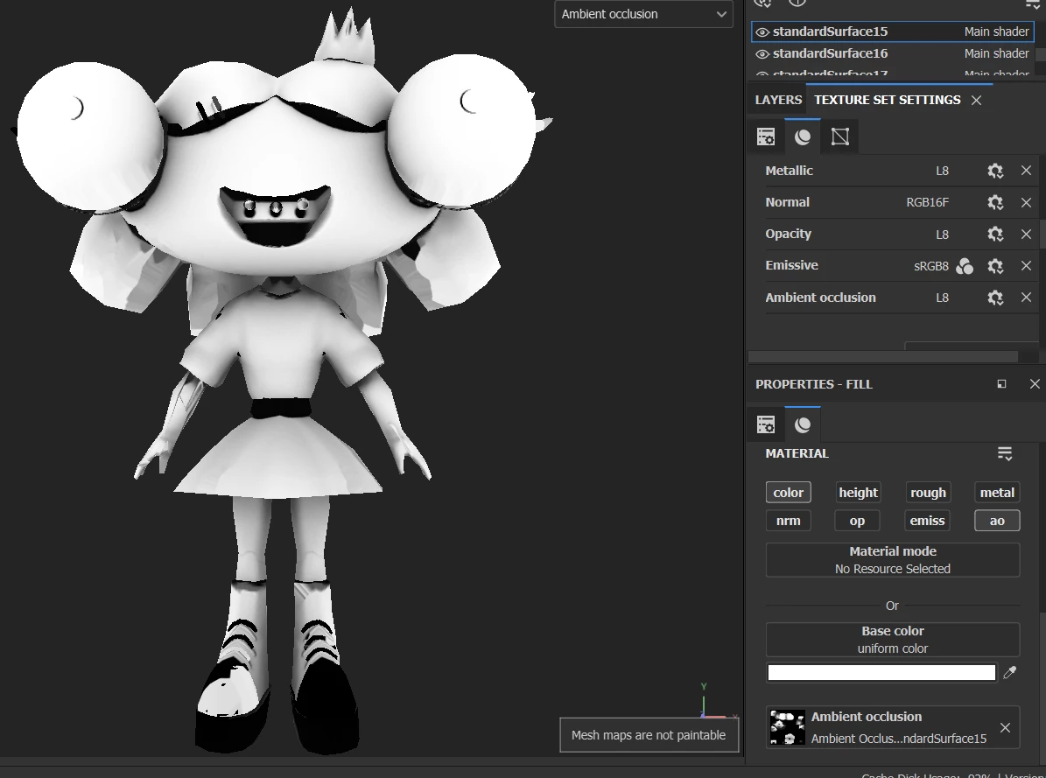This screenshot has width=1046, height=778.
Task: Toggle the rough channel button
Action: (x=928, y=493)
